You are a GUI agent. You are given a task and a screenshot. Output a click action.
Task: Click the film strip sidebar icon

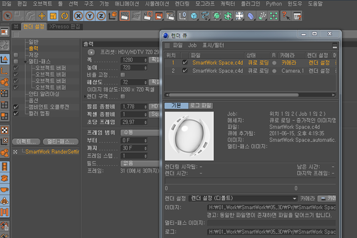[x=4, y=166]
